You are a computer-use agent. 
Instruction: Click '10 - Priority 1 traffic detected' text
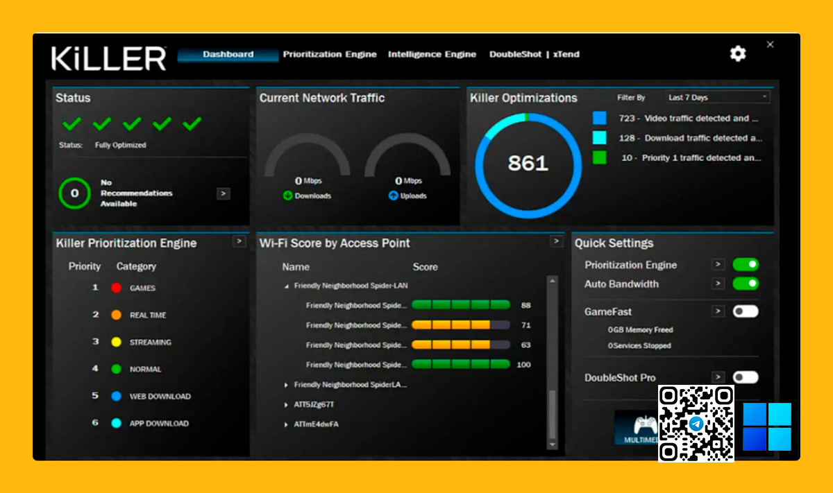691,158
